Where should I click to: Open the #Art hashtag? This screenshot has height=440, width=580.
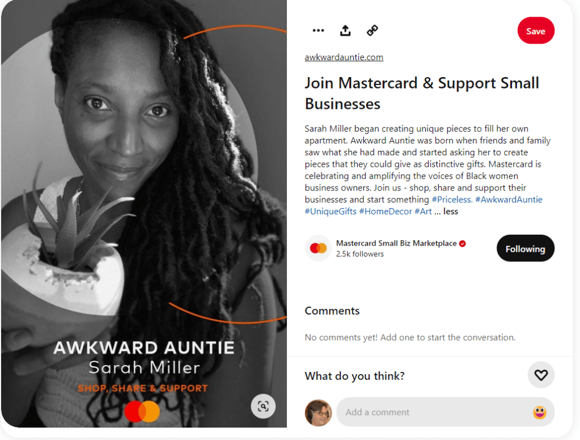click(423, 211)
